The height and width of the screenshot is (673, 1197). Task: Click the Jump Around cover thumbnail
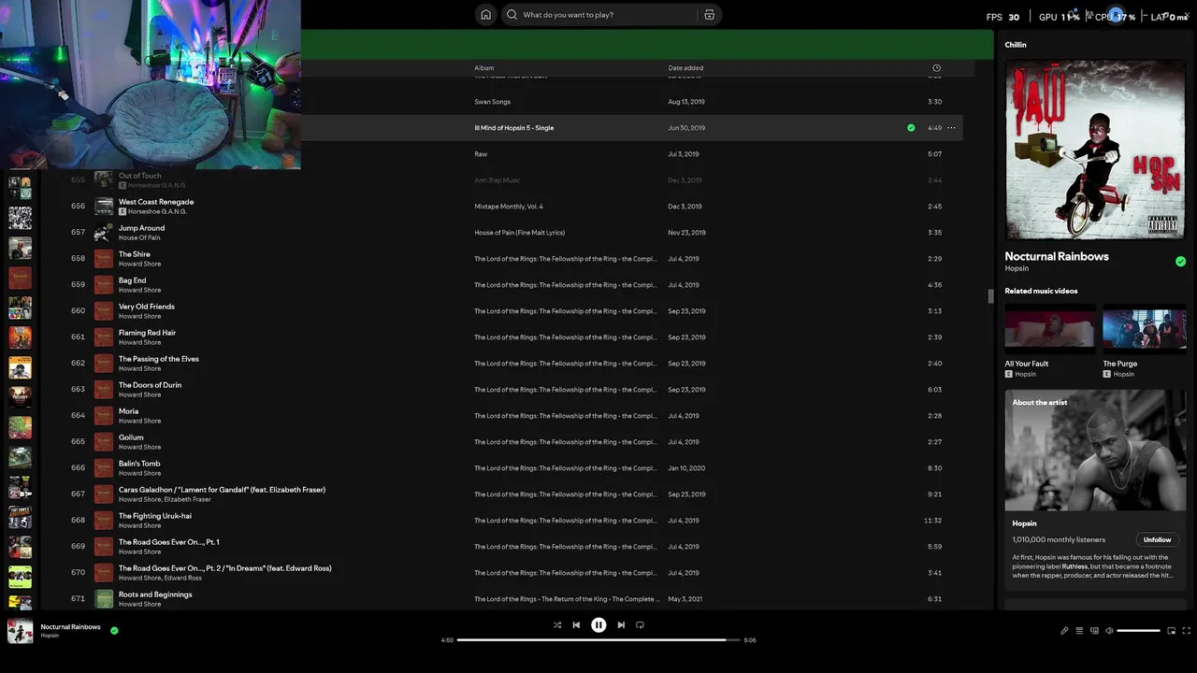pos(104,232)
